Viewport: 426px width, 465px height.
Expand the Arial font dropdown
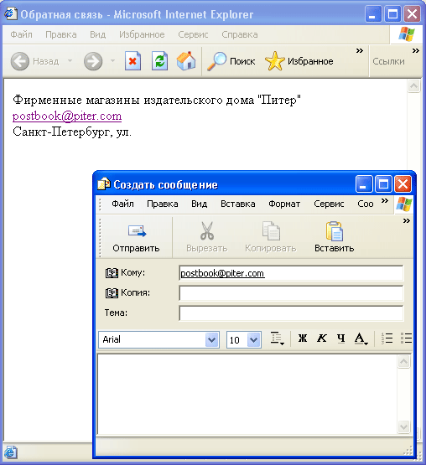pos(211,339)
